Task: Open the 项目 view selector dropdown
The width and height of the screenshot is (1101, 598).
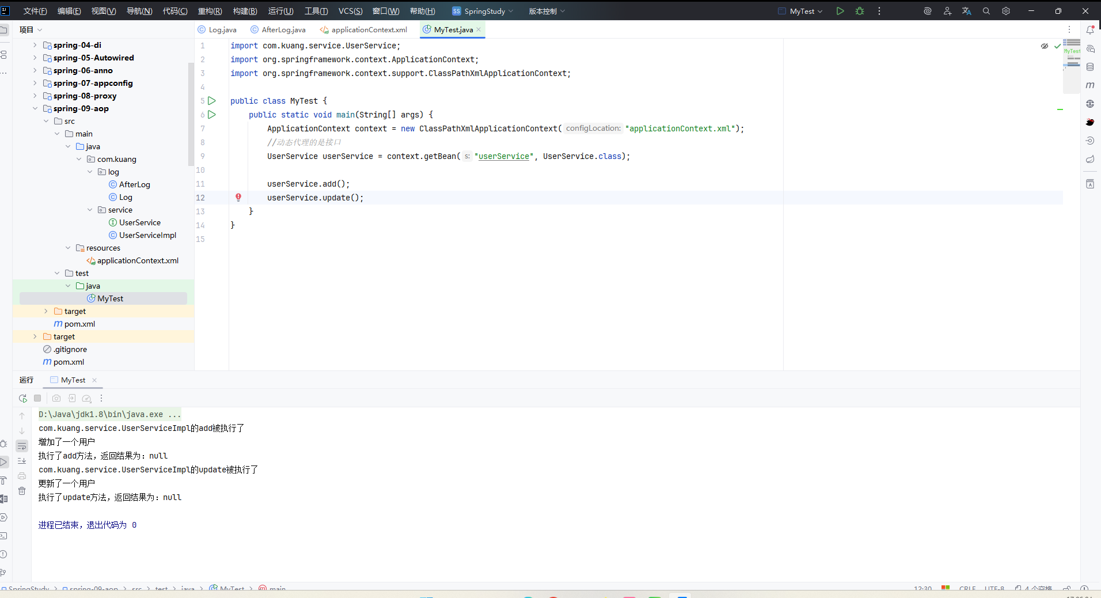Action: (31, 30)
